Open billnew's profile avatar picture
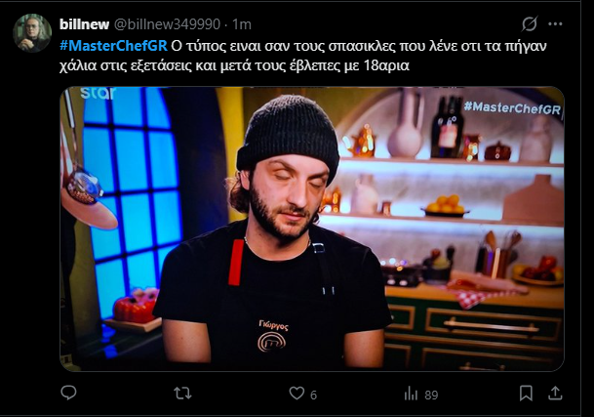Image resolution: width=594 pixels, height=417 pixels. click(32, 33)
